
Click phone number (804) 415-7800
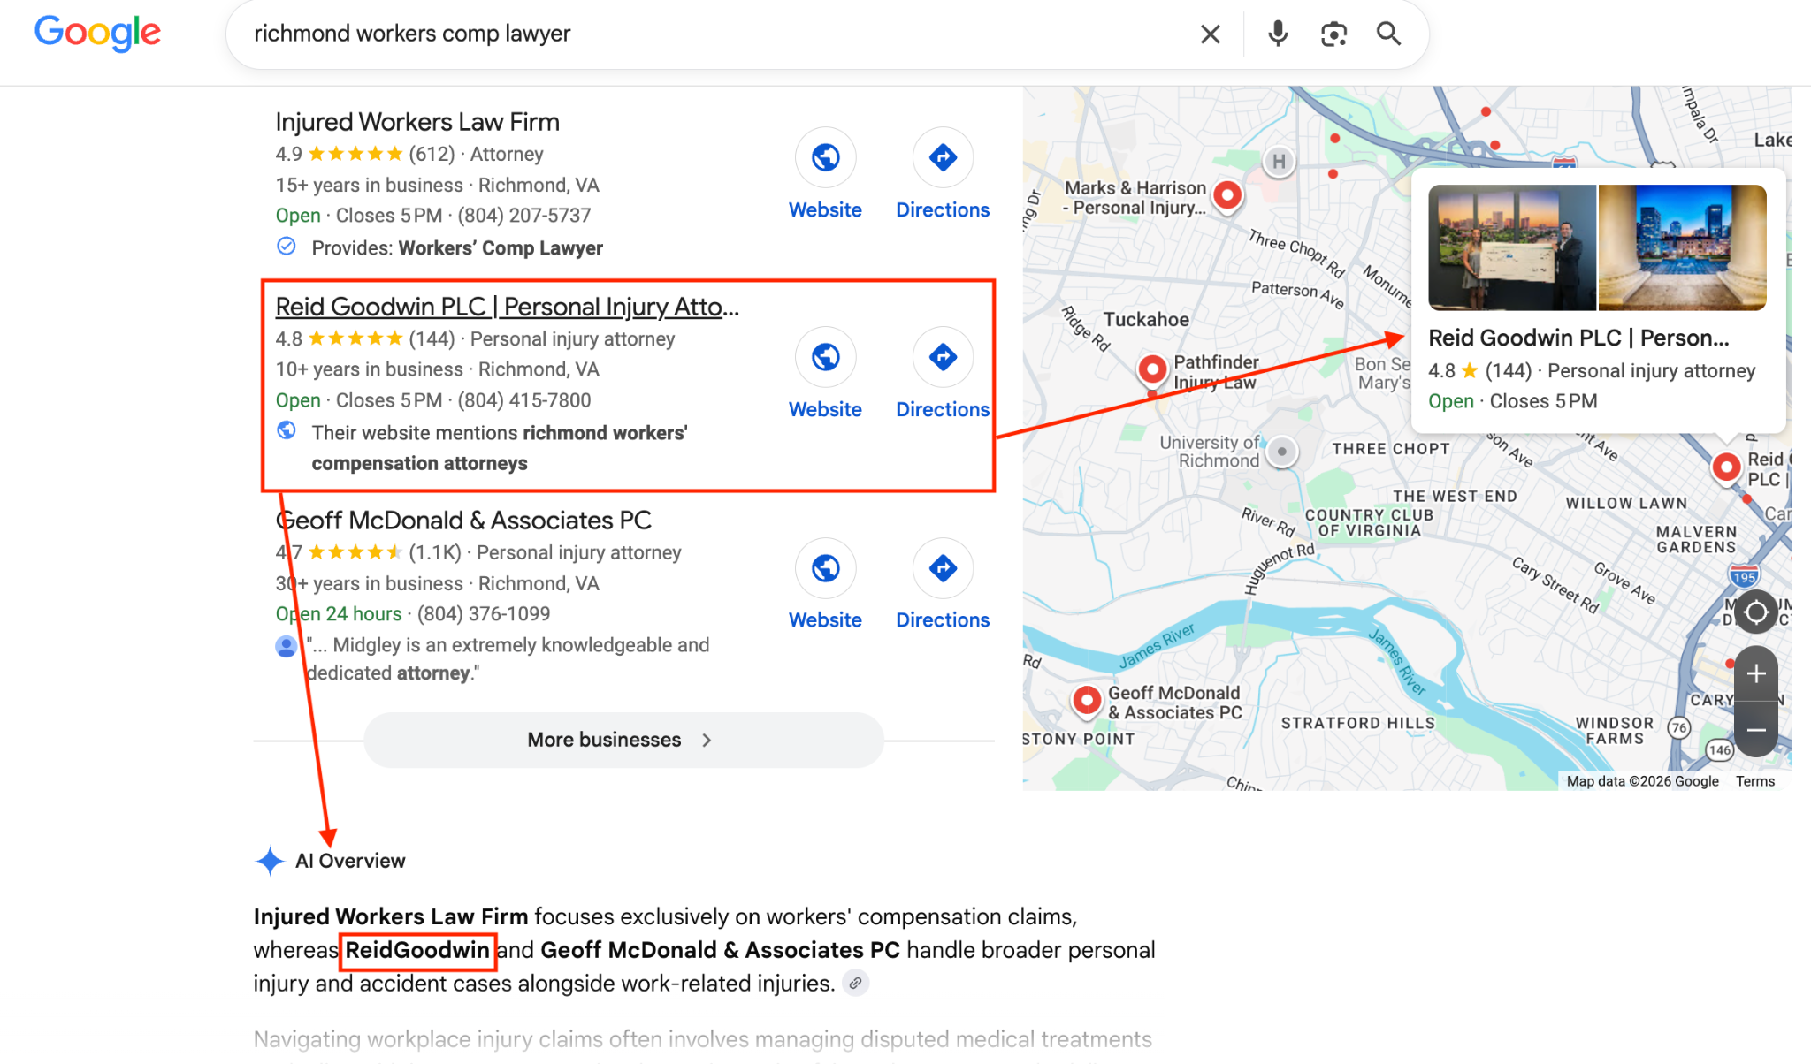524,400
